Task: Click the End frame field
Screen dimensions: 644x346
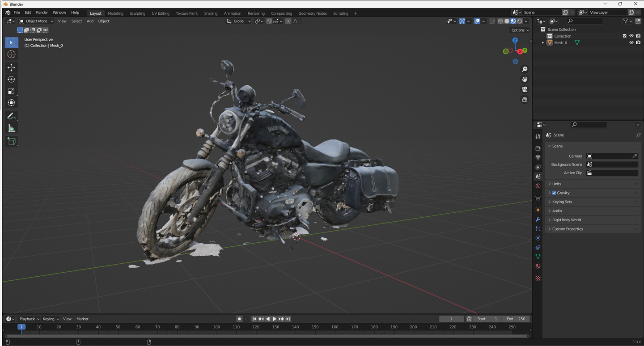Action: click(x=516, y=319)
